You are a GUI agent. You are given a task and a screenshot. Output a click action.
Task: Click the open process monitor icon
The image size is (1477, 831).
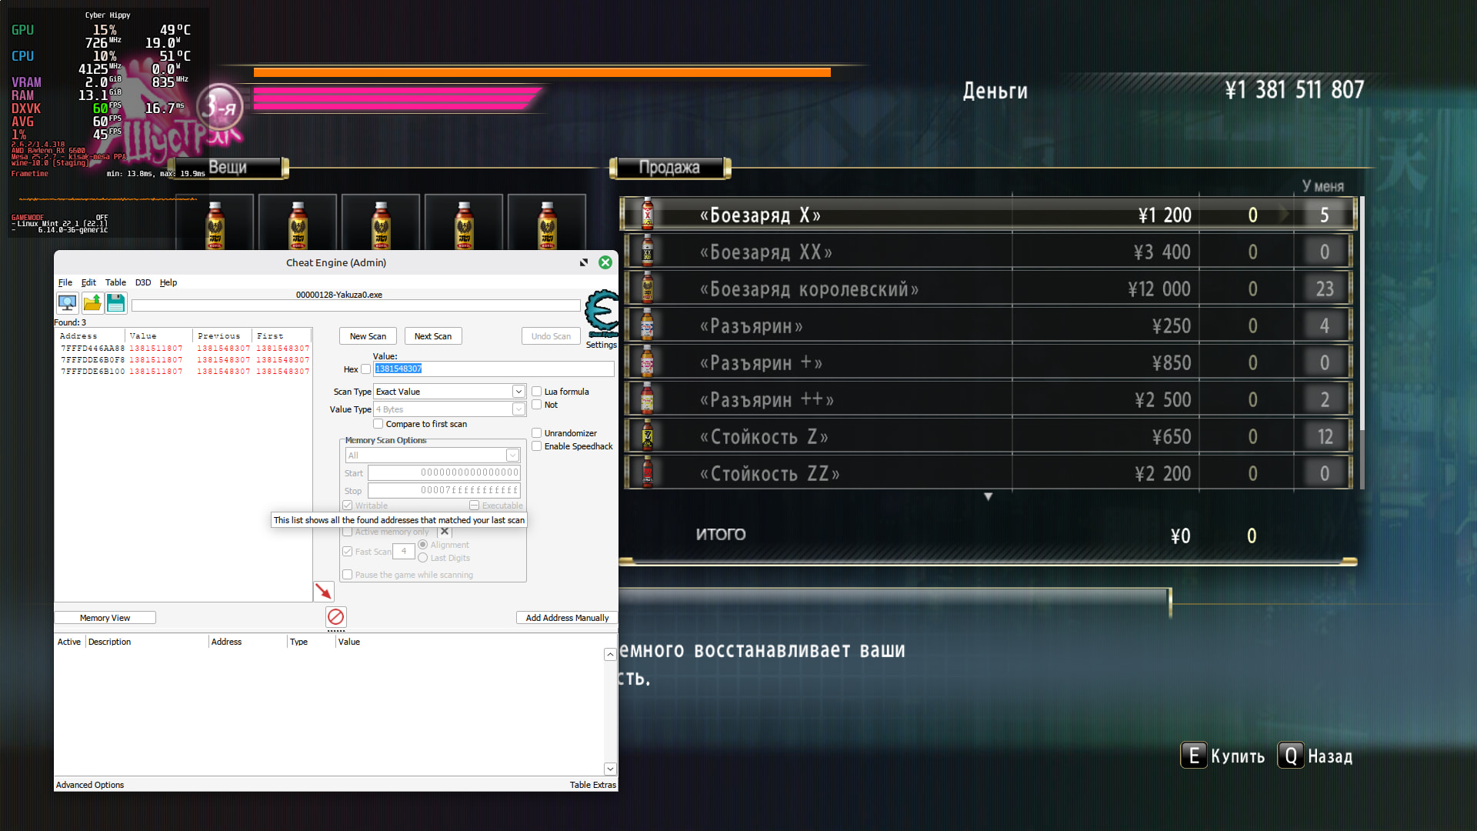[67, 303]
